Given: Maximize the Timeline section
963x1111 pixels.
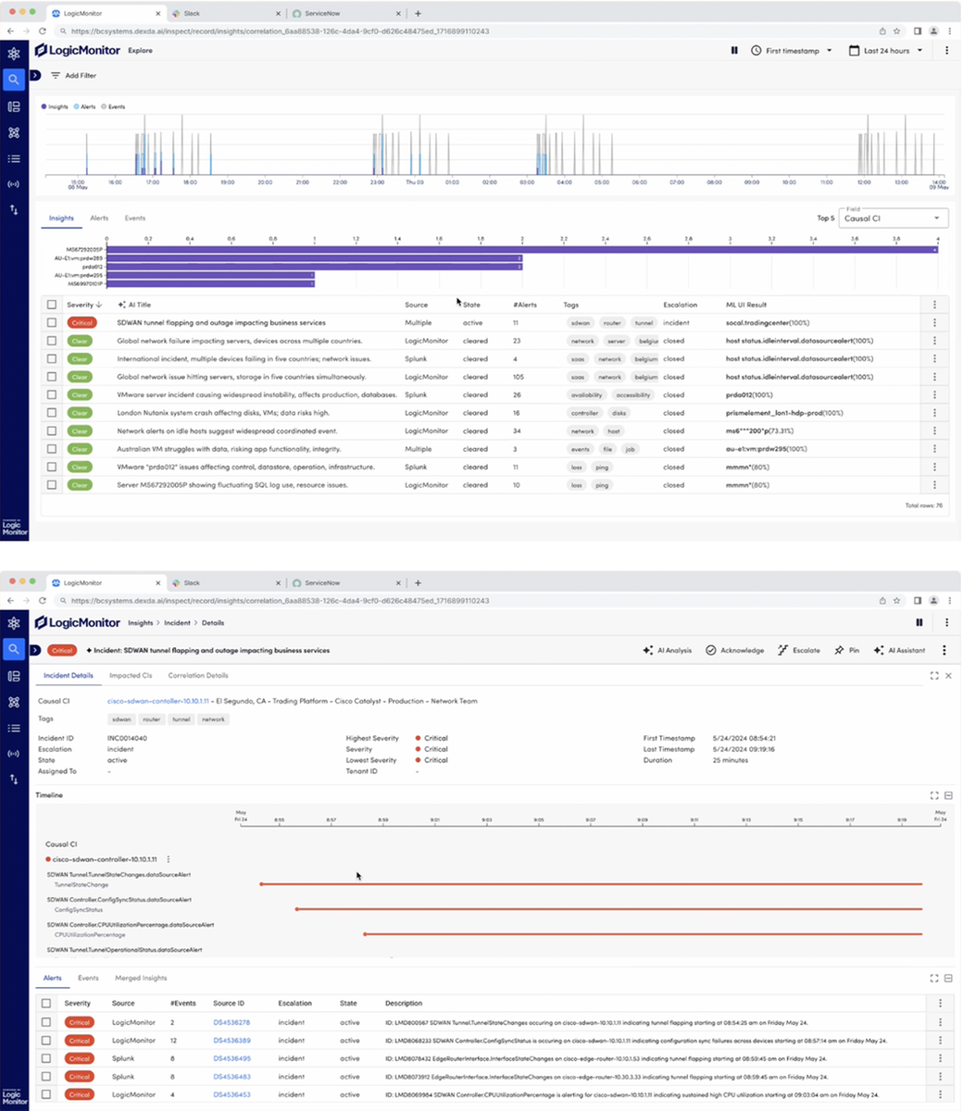Looking at the screenshot, I should pyautogui.click(x=934, y=795).
